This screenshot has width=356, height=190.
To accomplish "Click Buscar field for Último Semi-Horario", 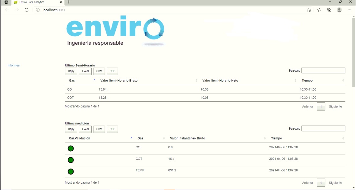I will click(x=323, y=71).
